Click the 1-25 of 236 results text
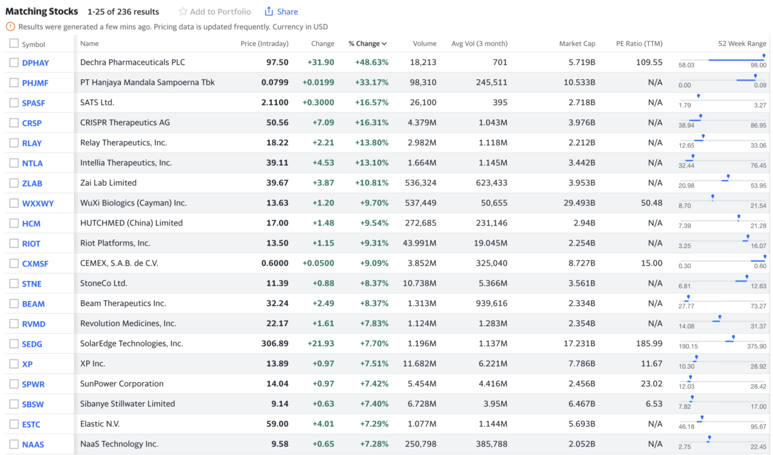The height and width of the screenshot is (455, 773). [124, 12]
